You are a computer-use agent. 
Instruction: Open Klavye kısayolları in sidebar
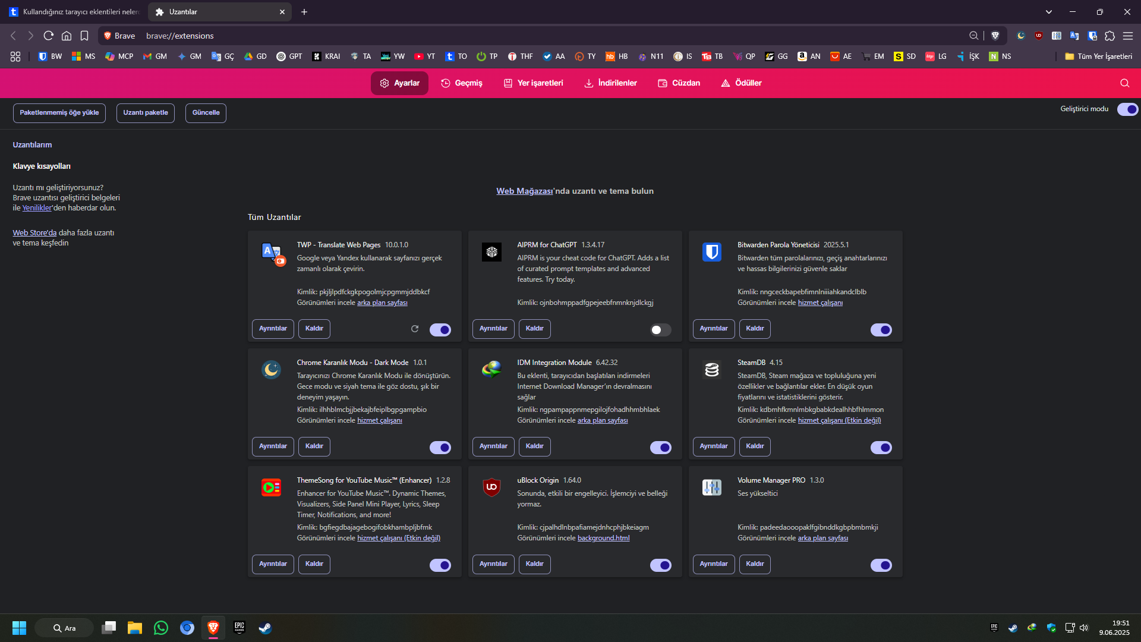click(x=42, y=166)
